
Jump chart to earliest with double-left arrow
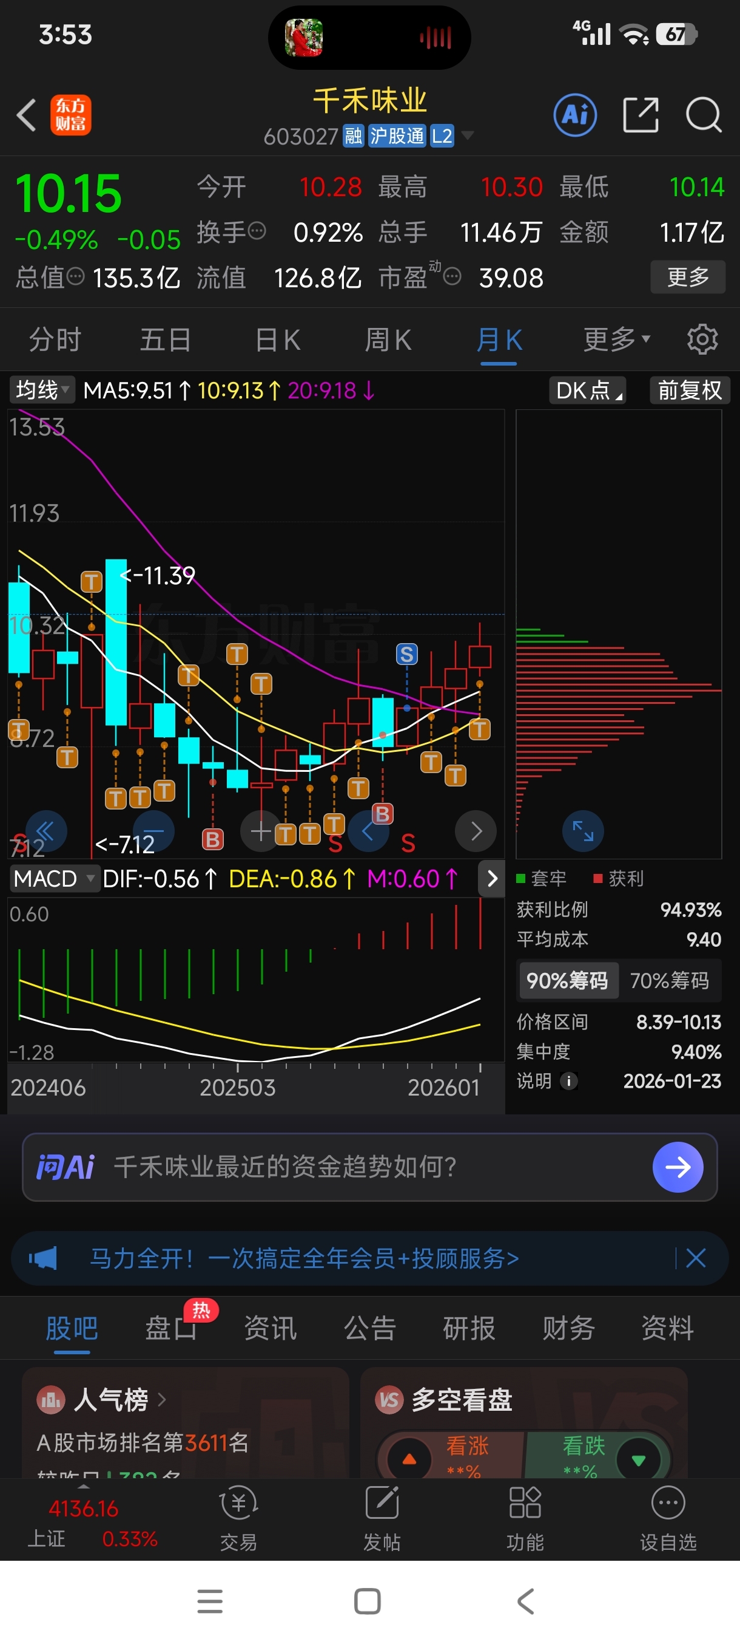[x=46, y=831]
